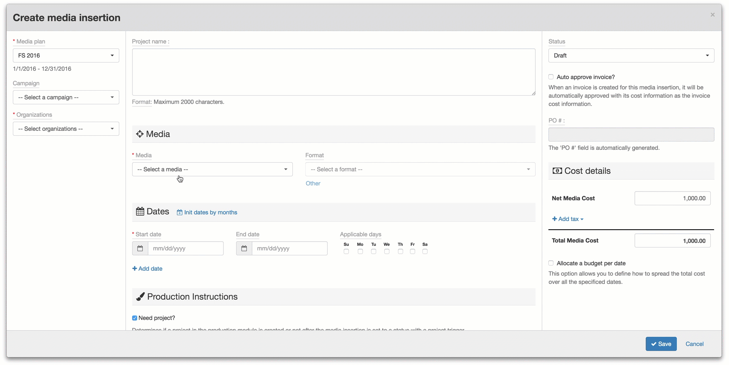Click into the Project name text area
The image size is (729, 365).
click(333, 72)
